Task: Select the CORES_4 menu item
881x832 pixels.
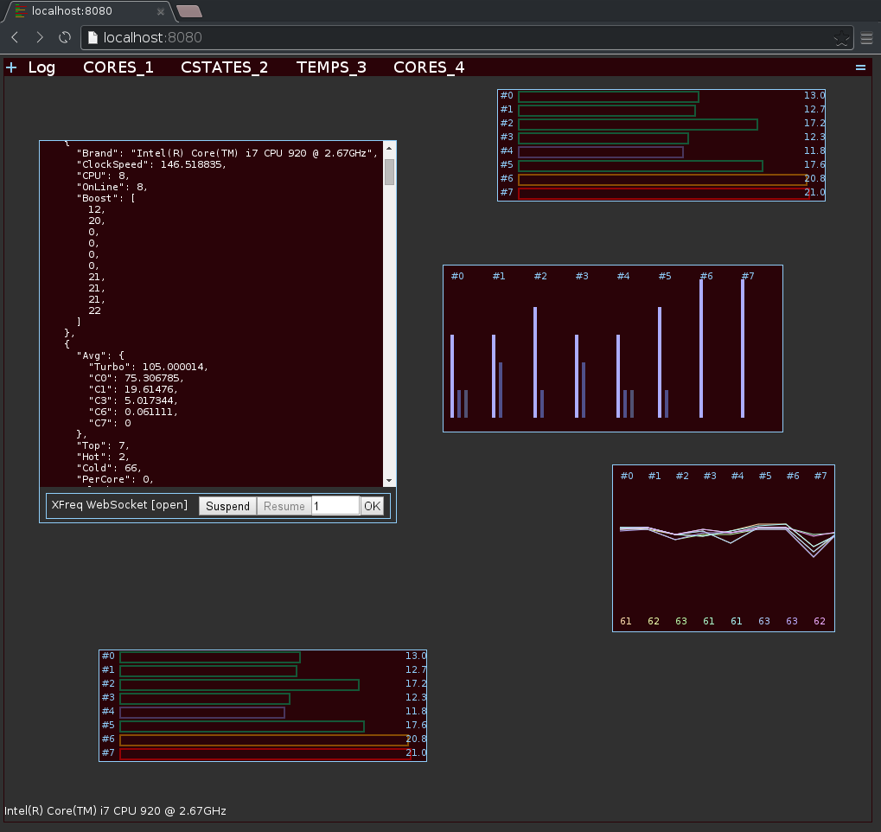Action: 429,67
